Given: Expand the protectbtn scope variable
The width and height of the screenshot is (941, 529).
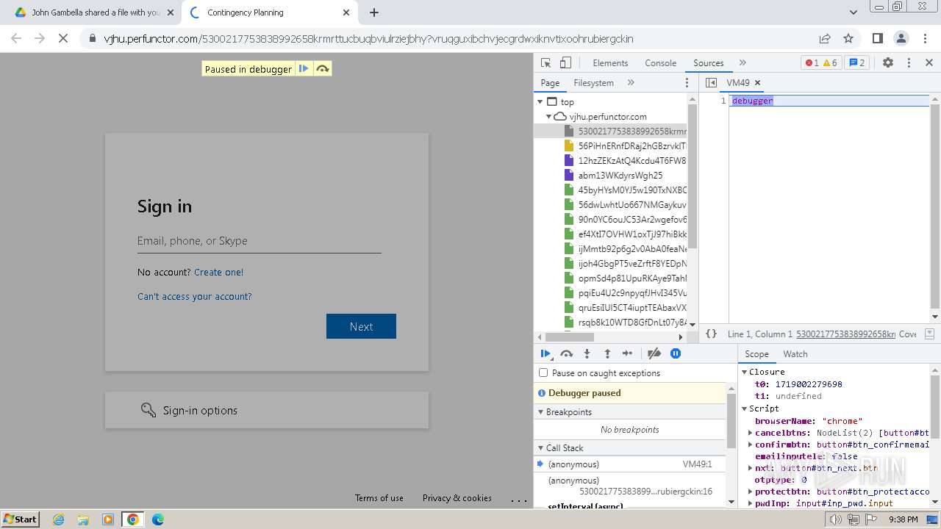Looking at the screenshot, I should (751, 492).
